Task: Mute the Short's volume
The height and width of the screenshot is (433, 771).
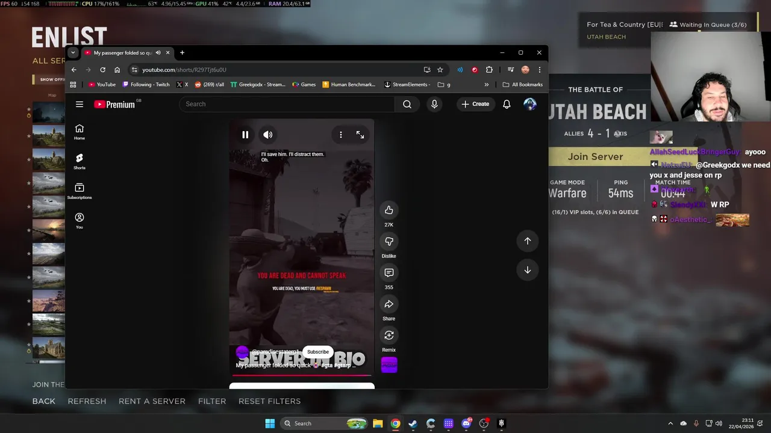Action: [x=268, y=135]
